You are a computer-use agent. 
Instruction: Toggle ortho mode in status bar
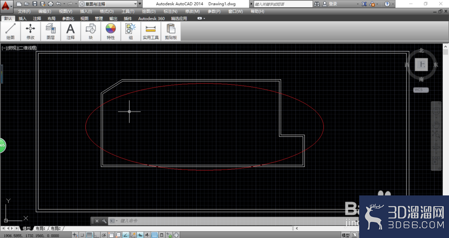97,235
